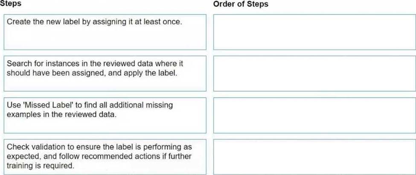Select the 'Search for instances' step box

(x=105, y=73)
